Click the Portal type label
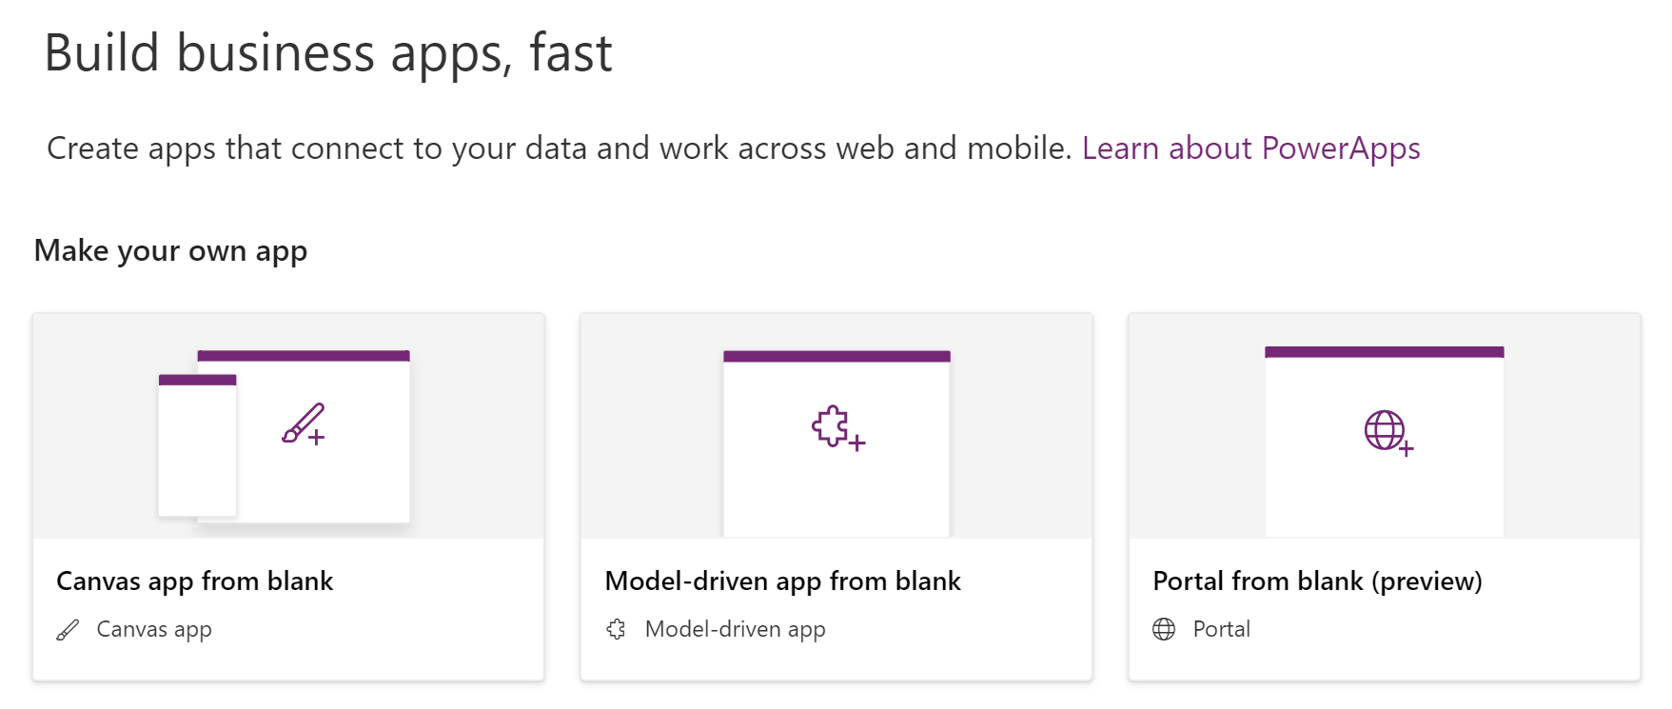The width and height of the screenshot is (1672, 709). point(1222,629)
